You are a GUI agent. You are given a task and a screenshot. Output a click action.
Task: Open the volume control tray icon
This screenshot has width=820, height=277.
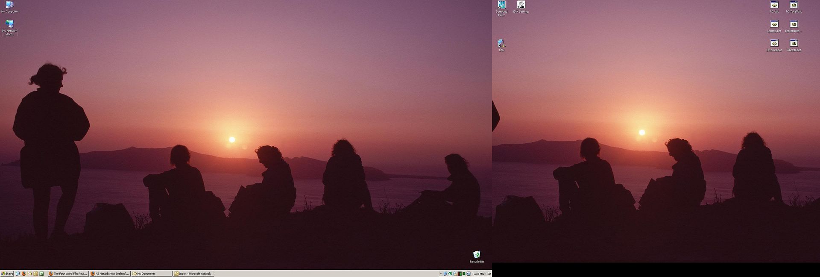tap(469, 274)
